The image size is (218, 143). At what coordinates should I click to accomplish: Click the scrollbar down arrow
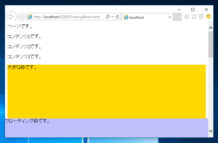(211, 131)
